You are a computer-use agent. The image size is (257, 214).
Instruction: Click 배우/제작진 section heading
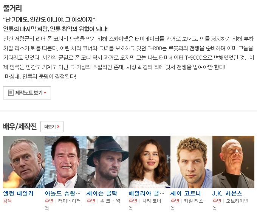click(20, 126)
